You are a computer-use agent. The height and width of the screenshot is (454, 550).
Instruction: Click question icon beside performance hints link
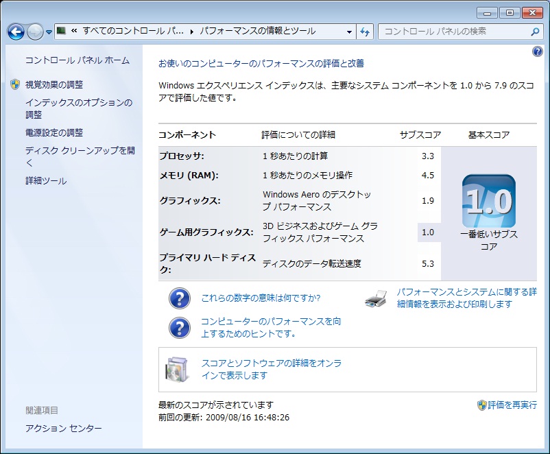179,328
